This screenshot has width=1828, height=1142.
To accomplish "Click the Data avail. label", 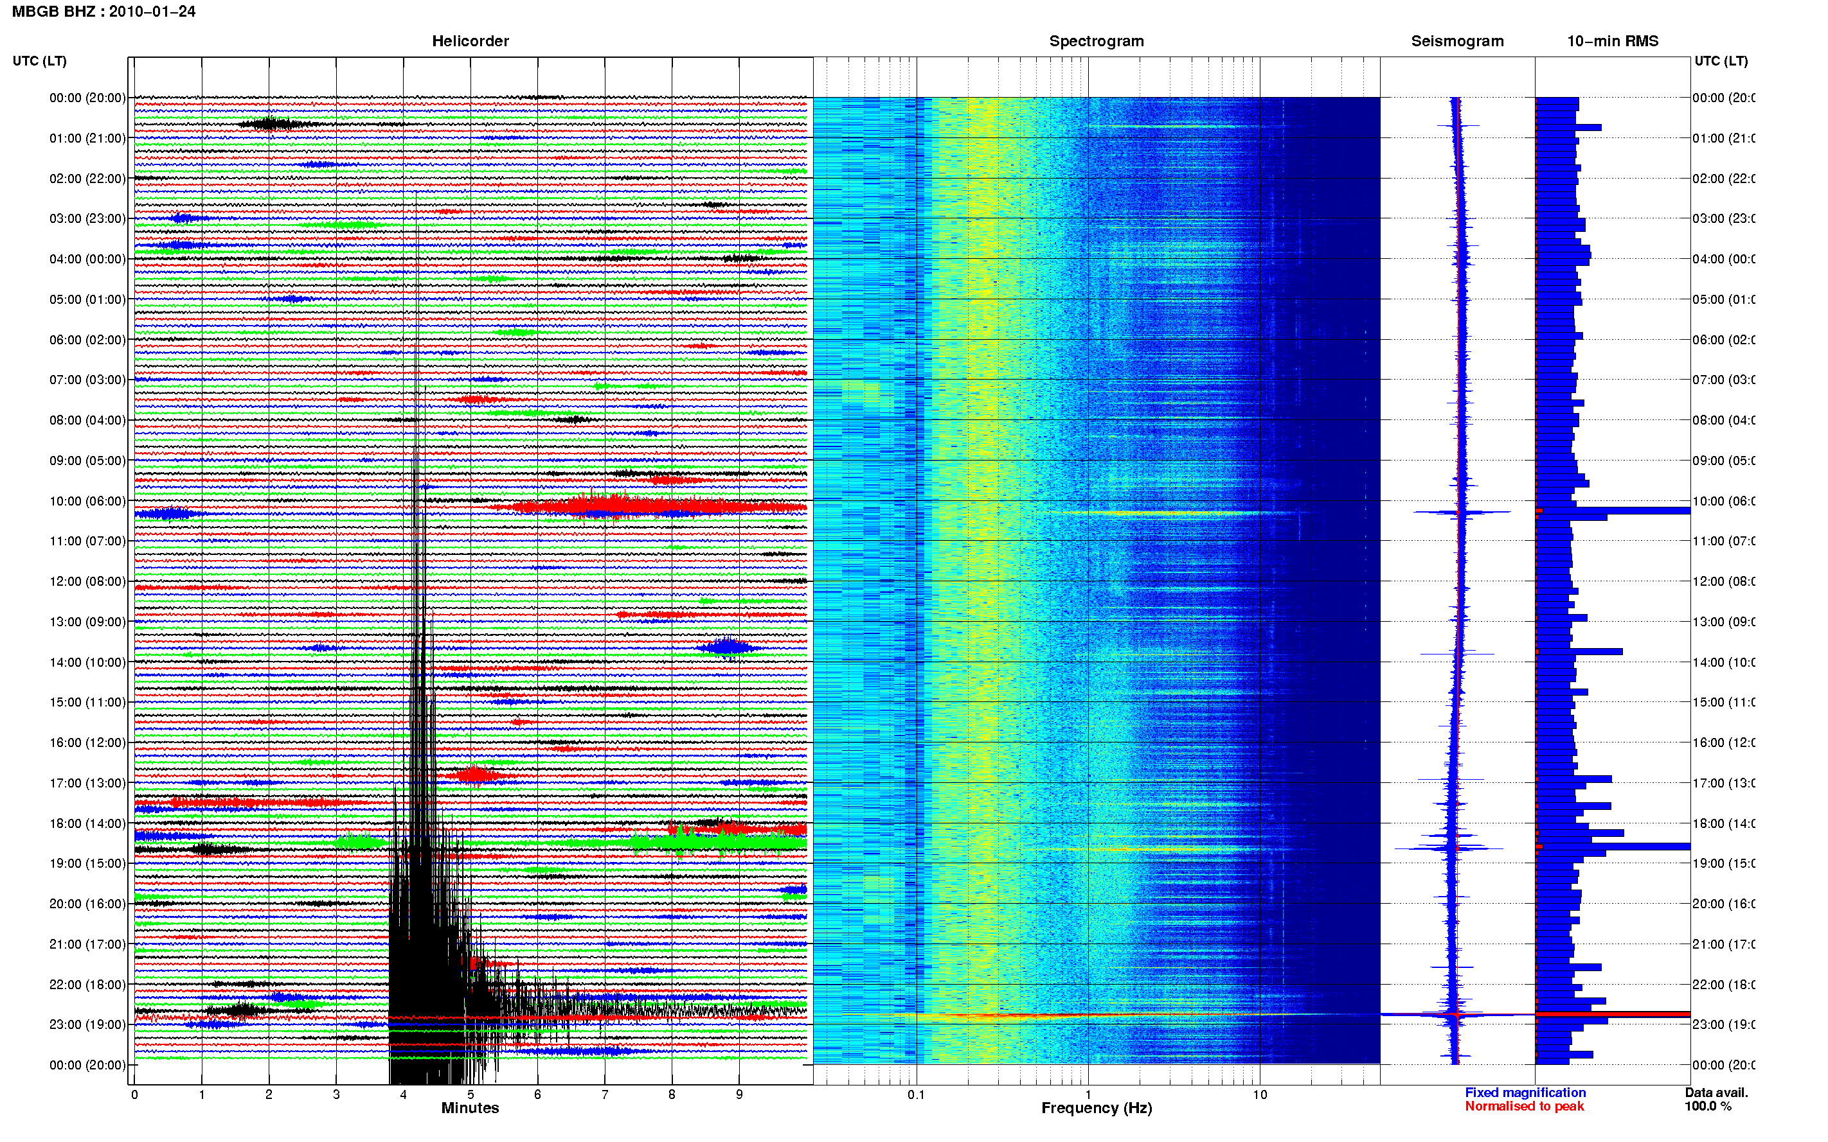I will tap(1716, 1092).
